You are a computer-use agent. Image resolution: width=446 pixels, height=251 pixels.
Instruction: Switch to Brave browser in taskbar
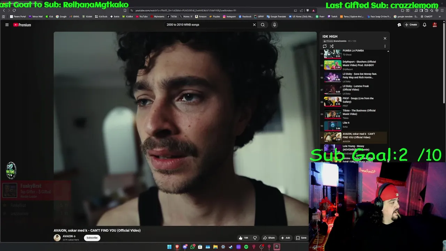click(177, 247)
